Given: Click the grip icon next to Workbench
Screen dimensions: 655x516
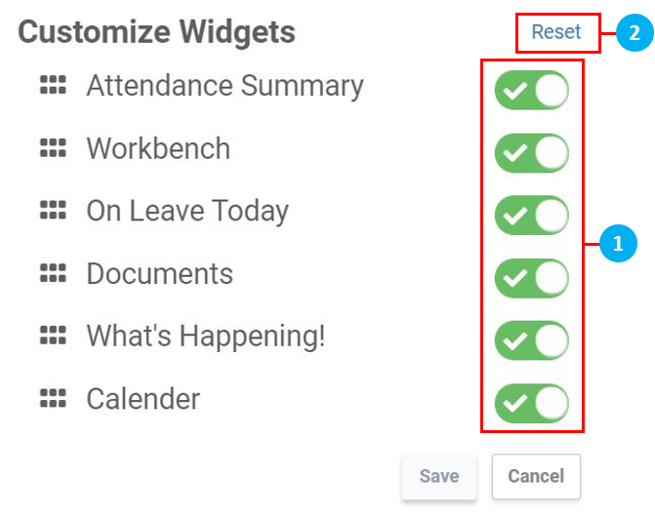Looking at the screenshot, I should (x=53, y=148).
